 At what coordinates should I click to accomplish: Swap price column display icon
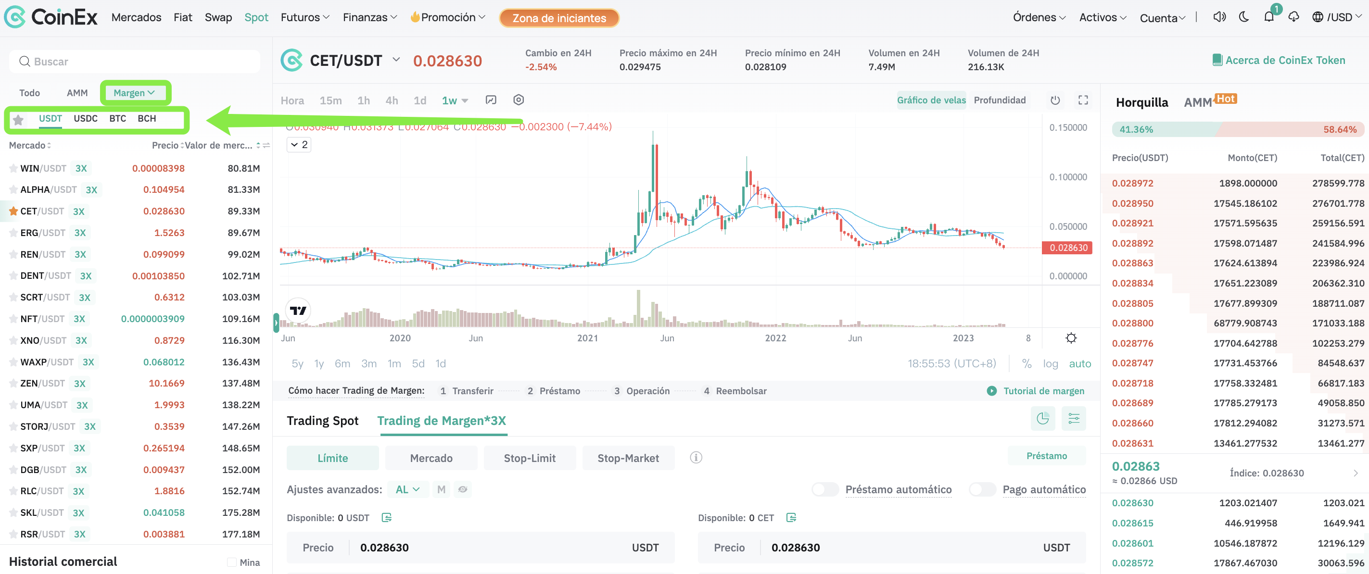pos(266,146)
